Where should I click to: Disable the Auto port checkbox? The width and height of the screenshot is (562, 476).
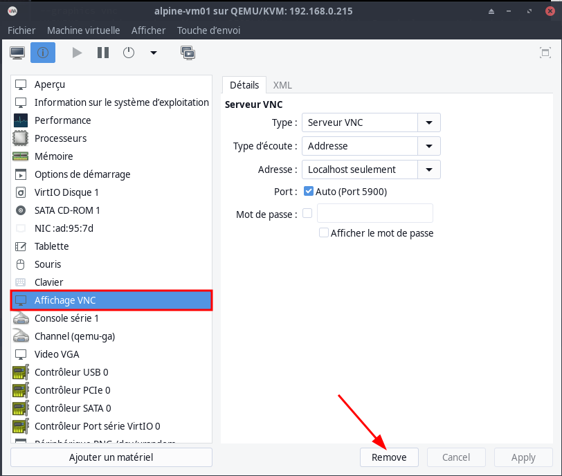tap(309, 192)
